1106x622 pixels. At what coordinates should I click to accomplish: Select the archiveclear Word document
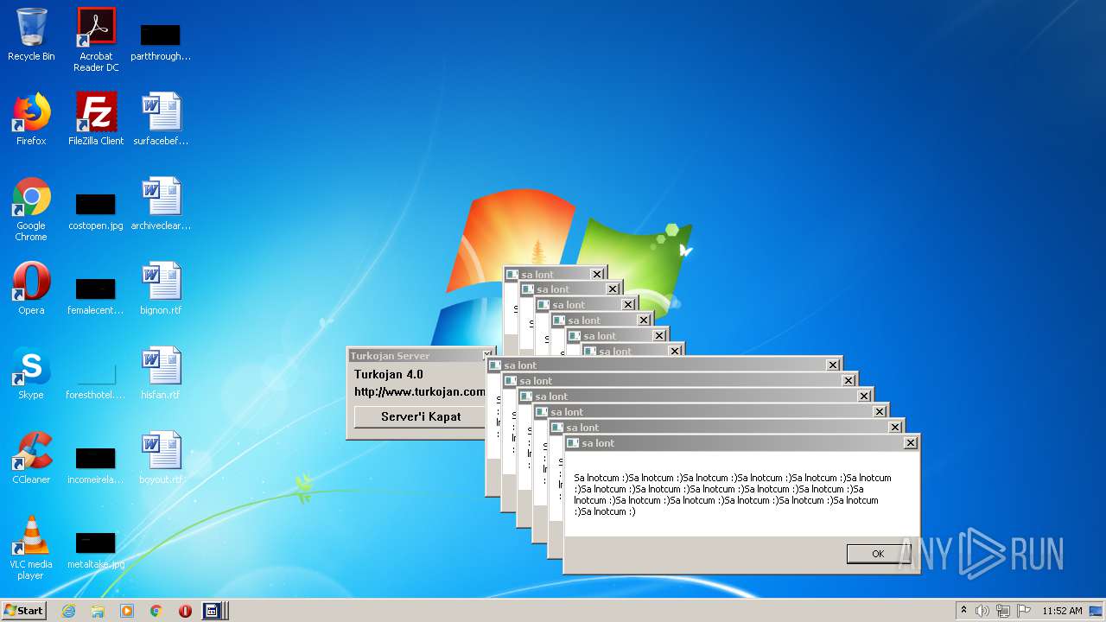pyautogui.click(x=161, y=205)
